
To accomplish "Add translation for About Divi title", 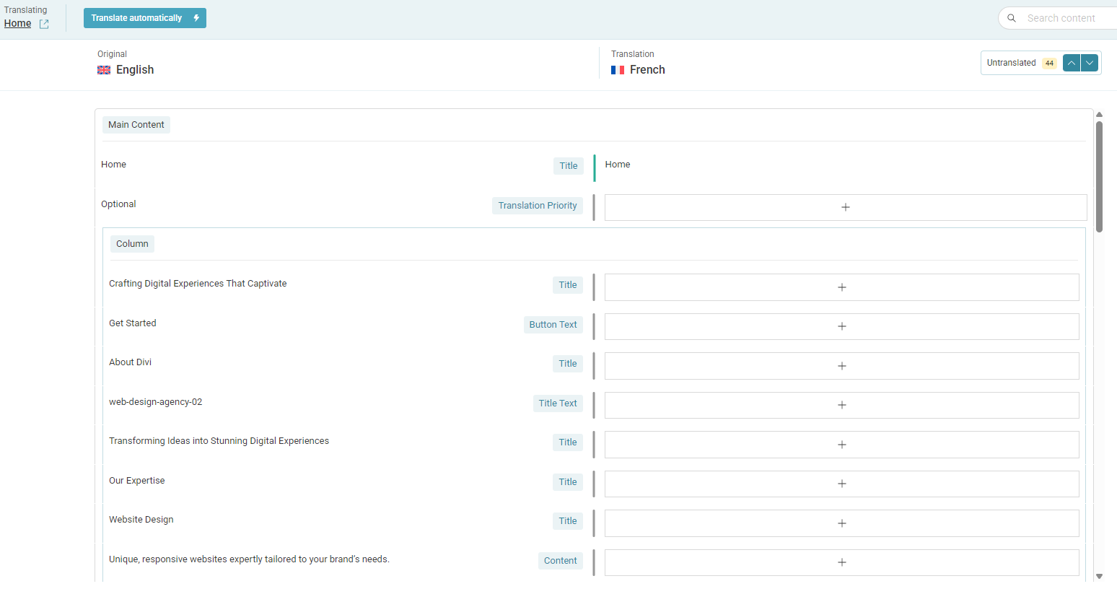I will (841, 366).
